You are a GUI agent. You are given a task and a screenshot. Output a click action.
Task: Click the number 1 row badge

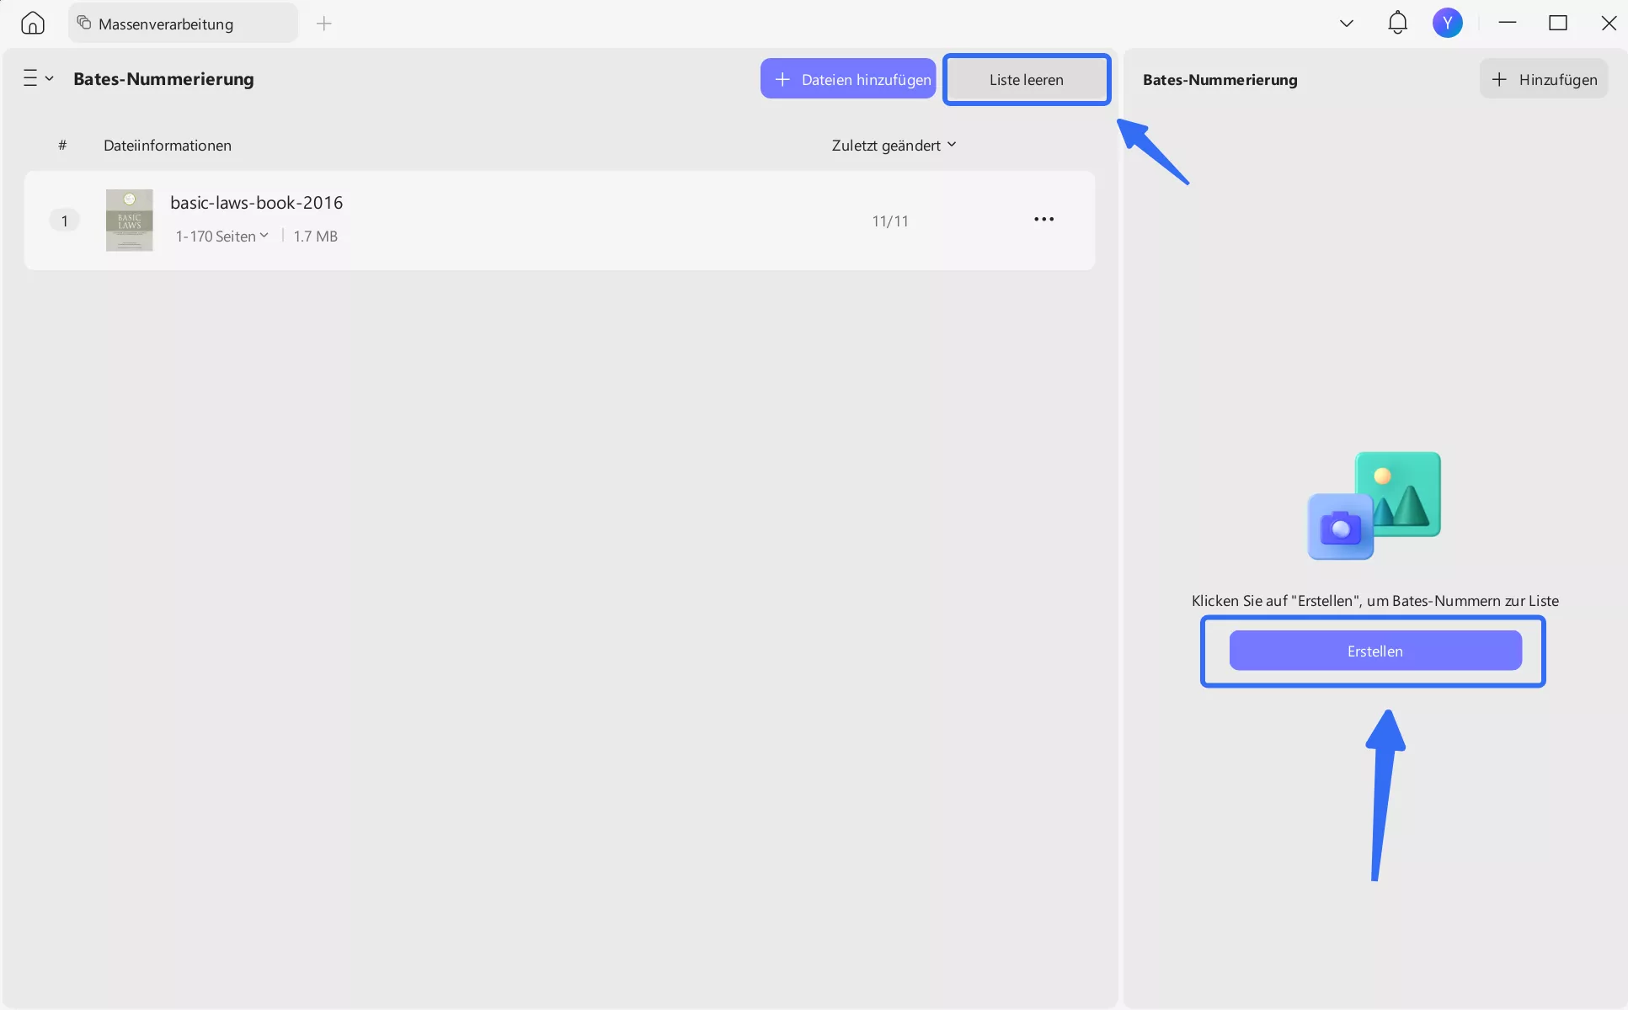click(x=64, y=221)
